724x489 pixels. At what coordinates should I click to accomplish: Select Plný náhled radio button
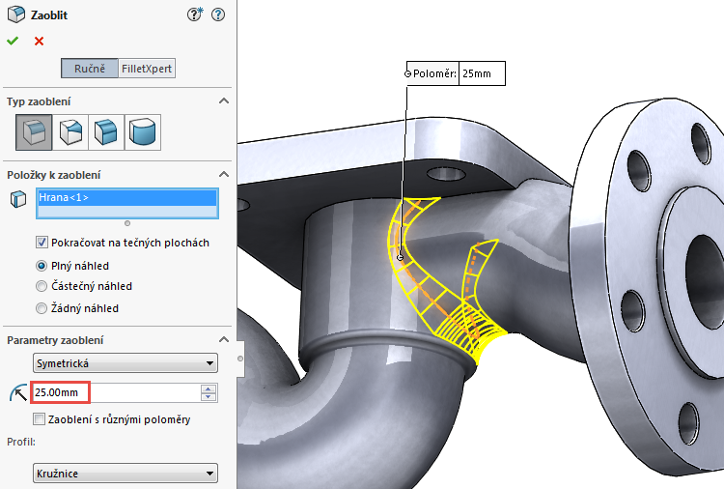(42, 266)
